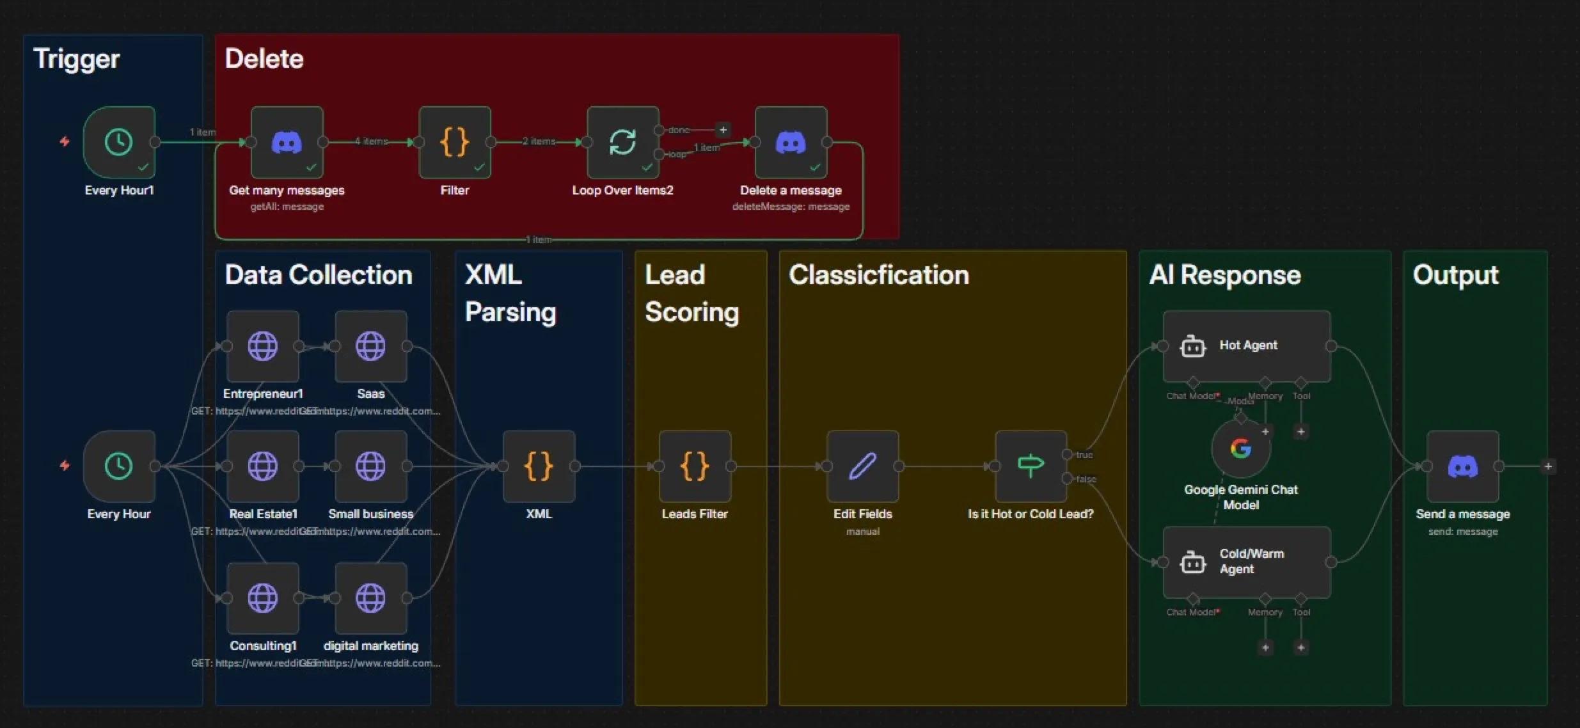Screen dimensions: 1580x728
Task: Open the Delete a message Discord node
Action: coord(791,142)
